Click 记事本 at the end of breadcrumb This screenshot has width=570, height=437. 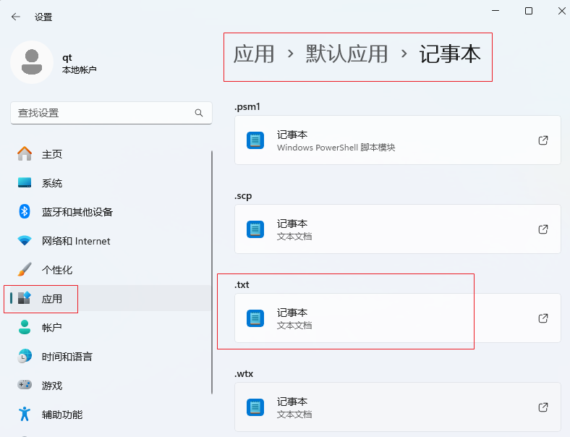(450, 54)
